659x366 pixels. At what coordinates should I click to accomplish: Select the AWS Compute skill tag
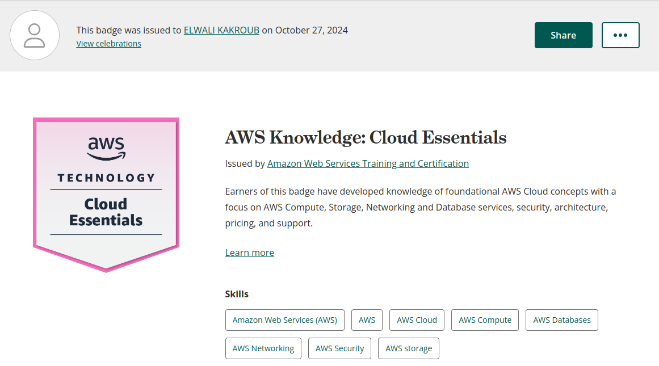(x=485, y=320)
